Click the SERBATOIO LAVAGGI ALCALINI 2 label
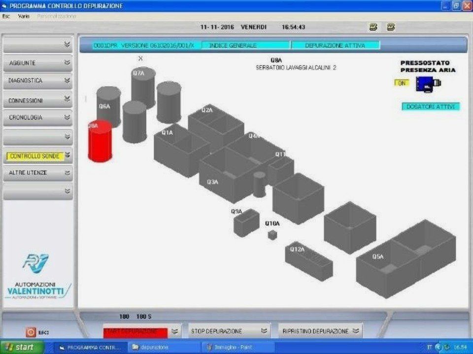The height and width of the screenshot is (354, 473). coord(296,68)
